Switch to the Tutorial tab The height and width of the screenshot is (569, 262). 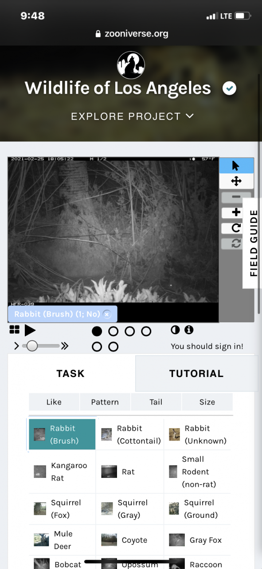pos(196,373)
